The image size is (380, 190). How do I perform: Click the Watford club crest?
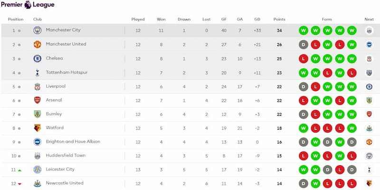coord(38,128)
